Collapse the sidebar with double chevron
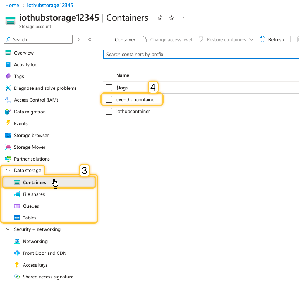The width and height of the screenshot is (299, 281). click(89, 39)
